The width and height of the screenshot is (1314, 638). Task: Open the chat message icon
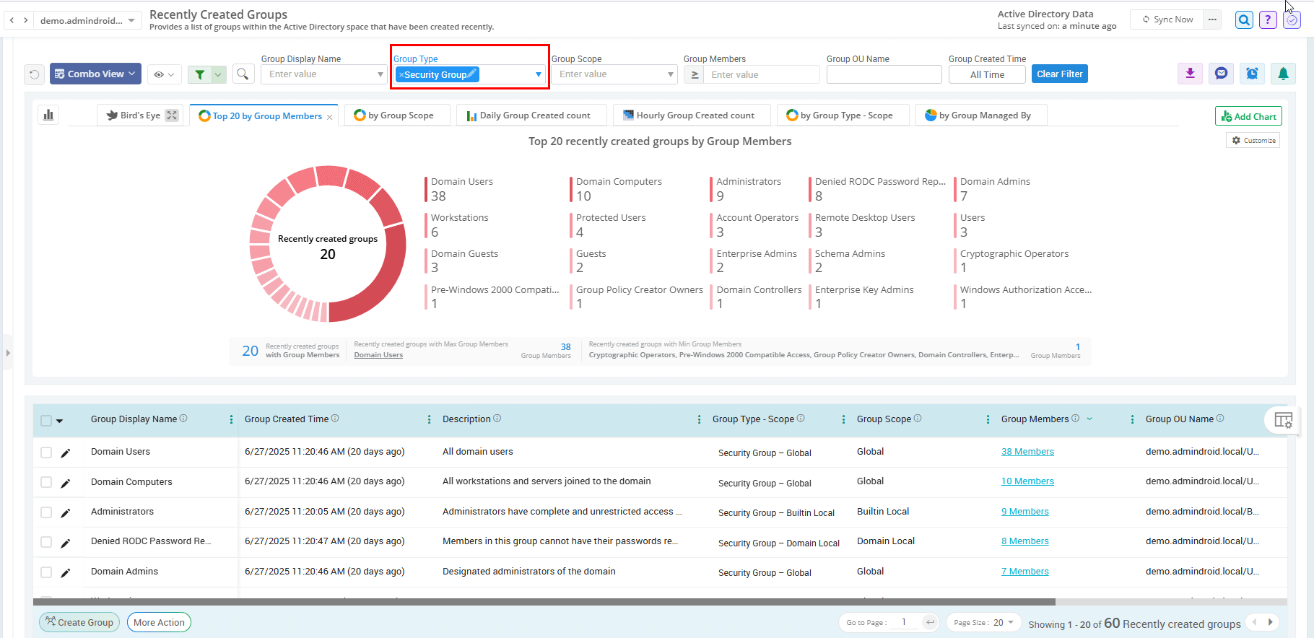point(1221,74)
